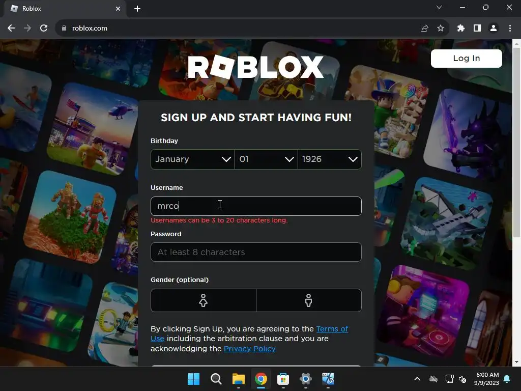Select the female gender icon

pyautogui.click(x=204, y=300)
